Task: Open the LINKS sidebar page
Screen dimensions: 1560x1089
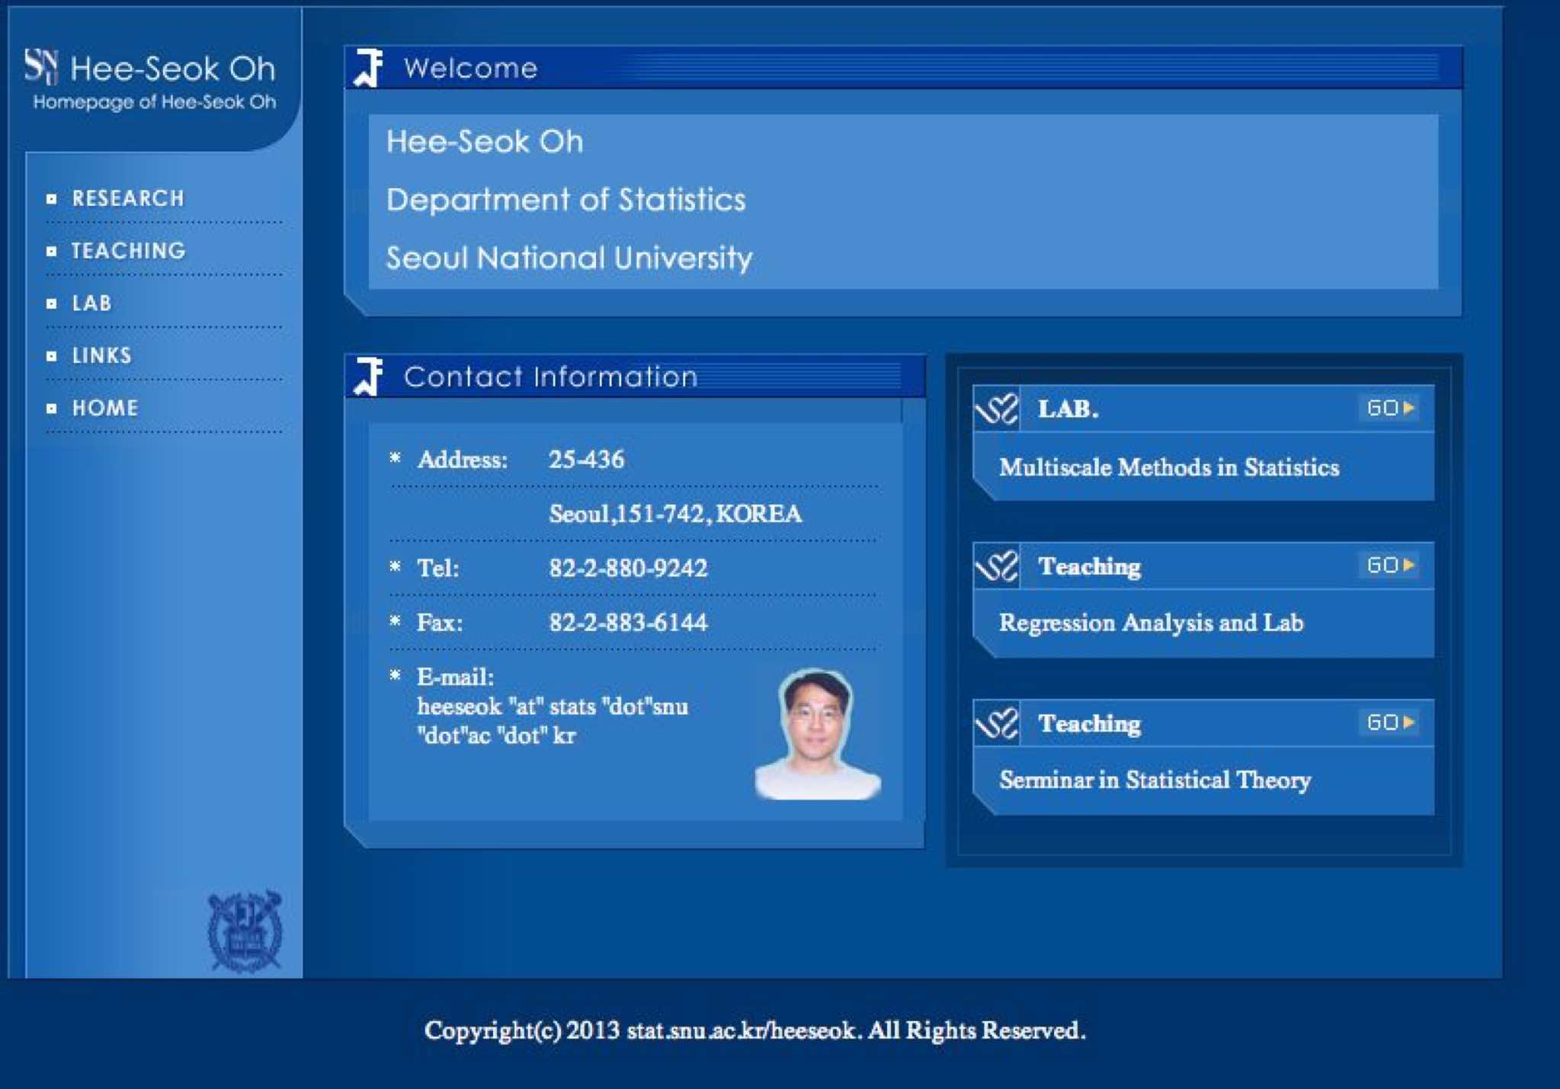Action: [102, 356]
